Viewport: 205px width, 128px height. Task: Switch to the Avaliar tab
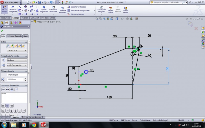tap(25, 18)
